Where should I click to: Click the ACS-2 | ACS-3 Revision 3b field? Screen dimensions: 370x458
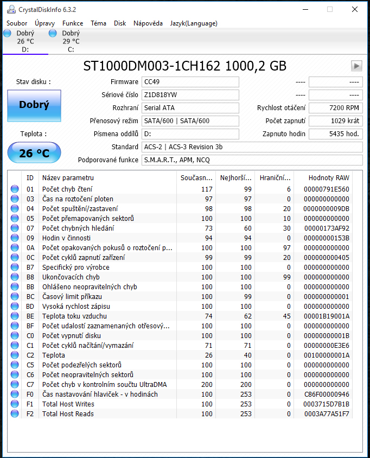pyautogui.click(x=252, y=147)
